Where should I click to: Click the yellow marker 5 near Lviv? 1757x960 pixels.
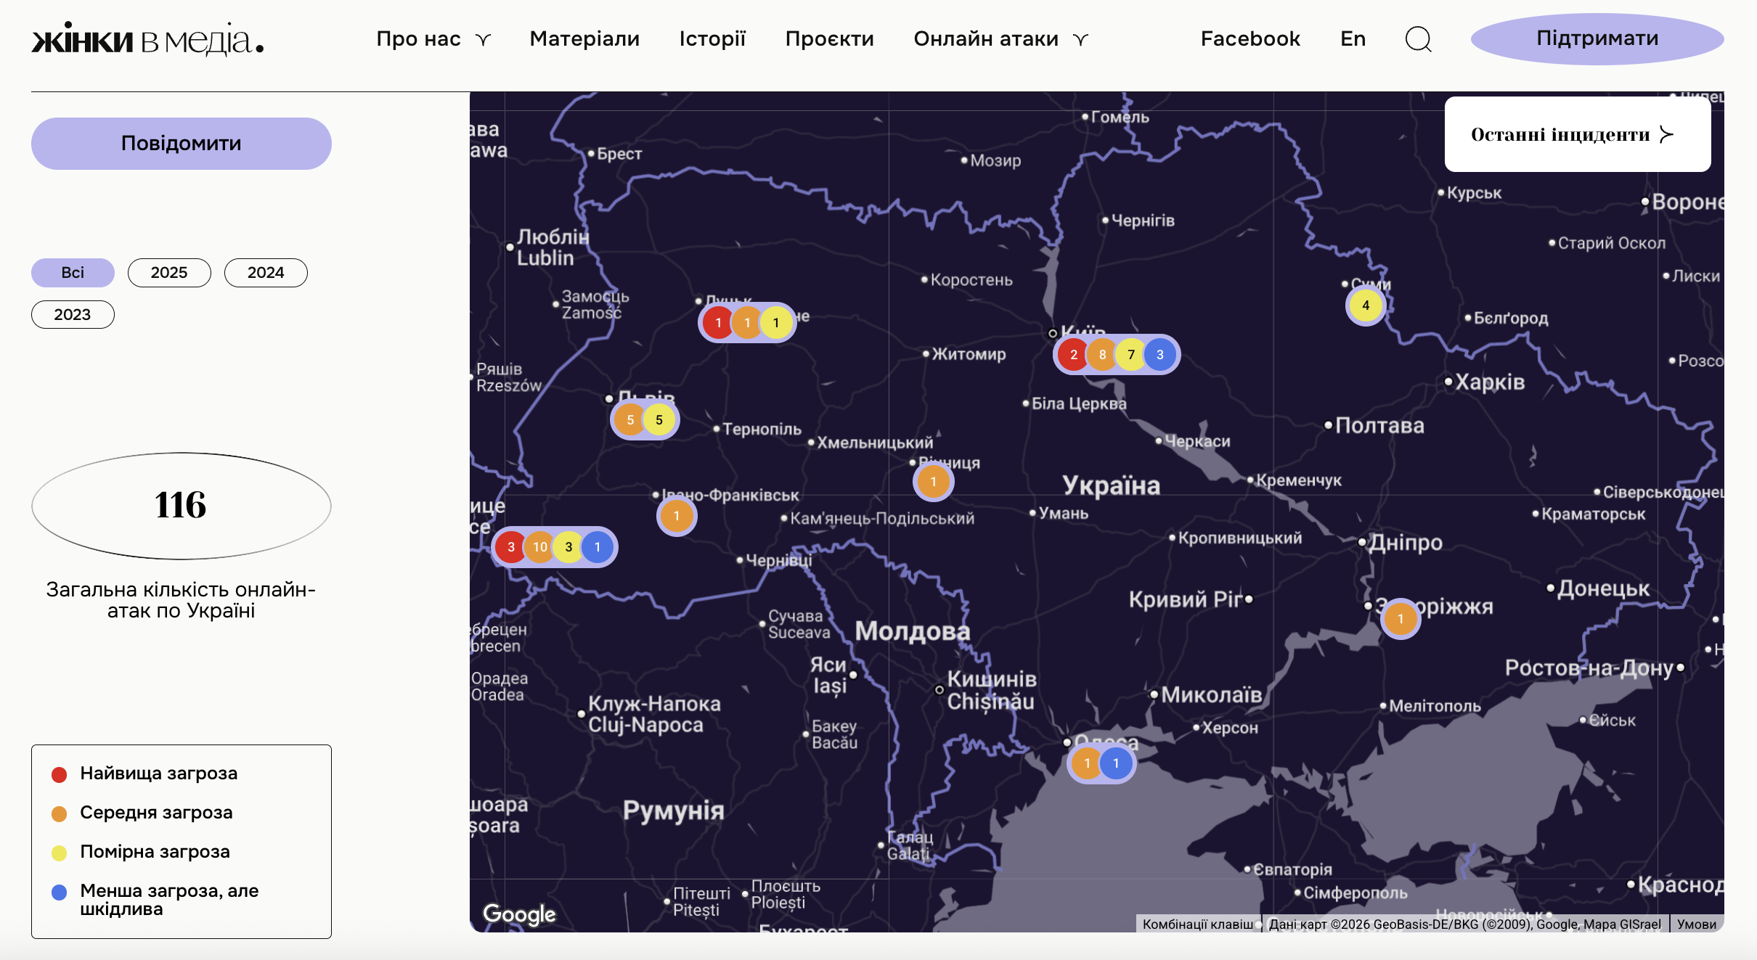coord(659,420)
